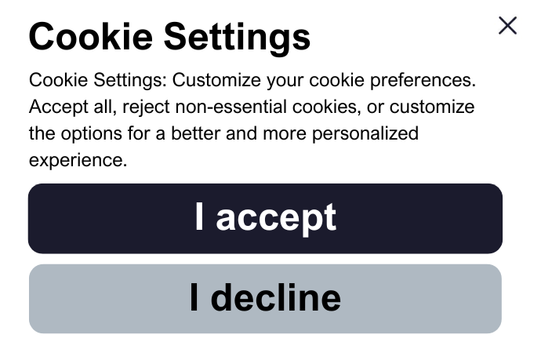Click the Cookie Settings heading
541x349 pixels.
coord(169,36)
